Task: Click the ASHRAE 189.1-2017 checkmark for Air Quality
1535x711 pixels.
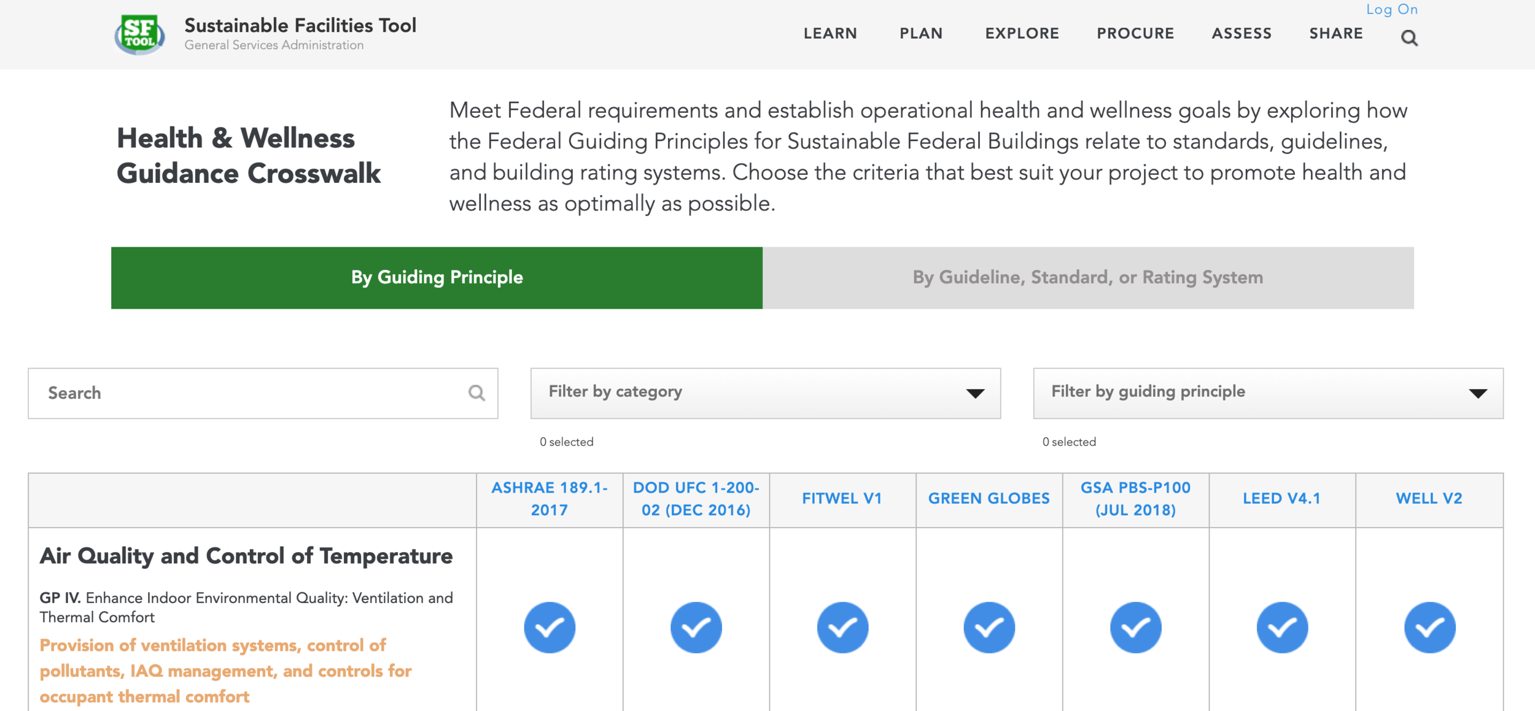Action: tap(550, 627)
